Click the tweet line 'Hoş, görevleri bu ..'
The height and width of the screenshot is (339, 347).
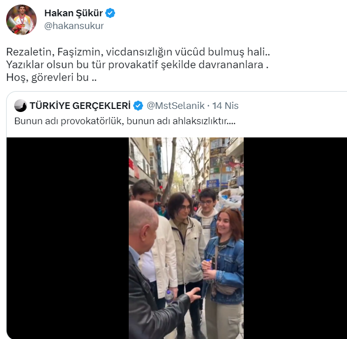pos(51,77)
